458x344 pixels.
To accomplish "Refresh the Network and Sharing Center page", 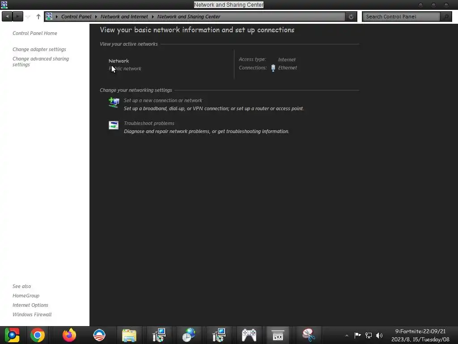I will tap(351, 17).
